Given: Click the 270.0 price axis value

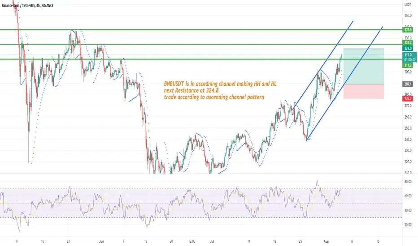Looking at the screenshot, I should pyautogui.click(x=408, y=106).
